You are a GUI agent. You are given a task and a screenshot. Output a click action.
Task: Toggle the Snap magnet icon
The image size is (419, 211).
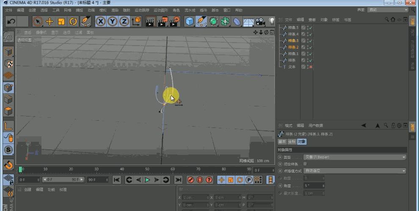coord(8,165)
